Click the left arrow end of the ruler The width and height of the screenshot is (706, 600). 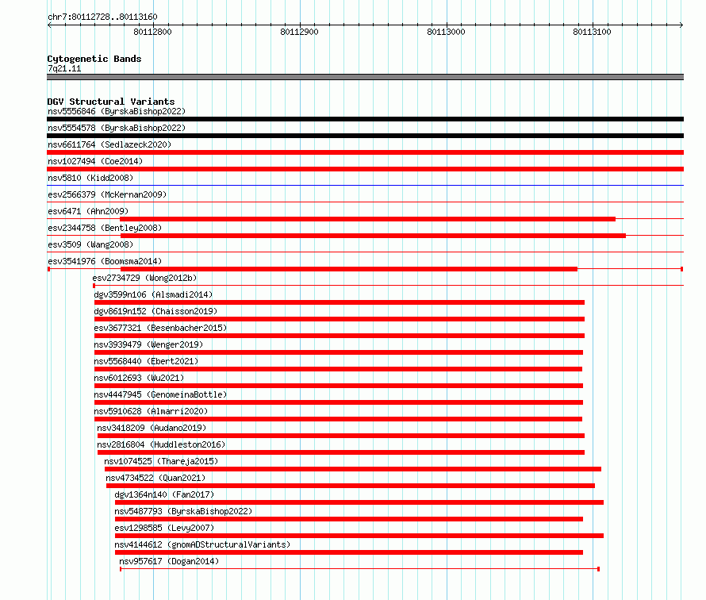pos(49,25)
